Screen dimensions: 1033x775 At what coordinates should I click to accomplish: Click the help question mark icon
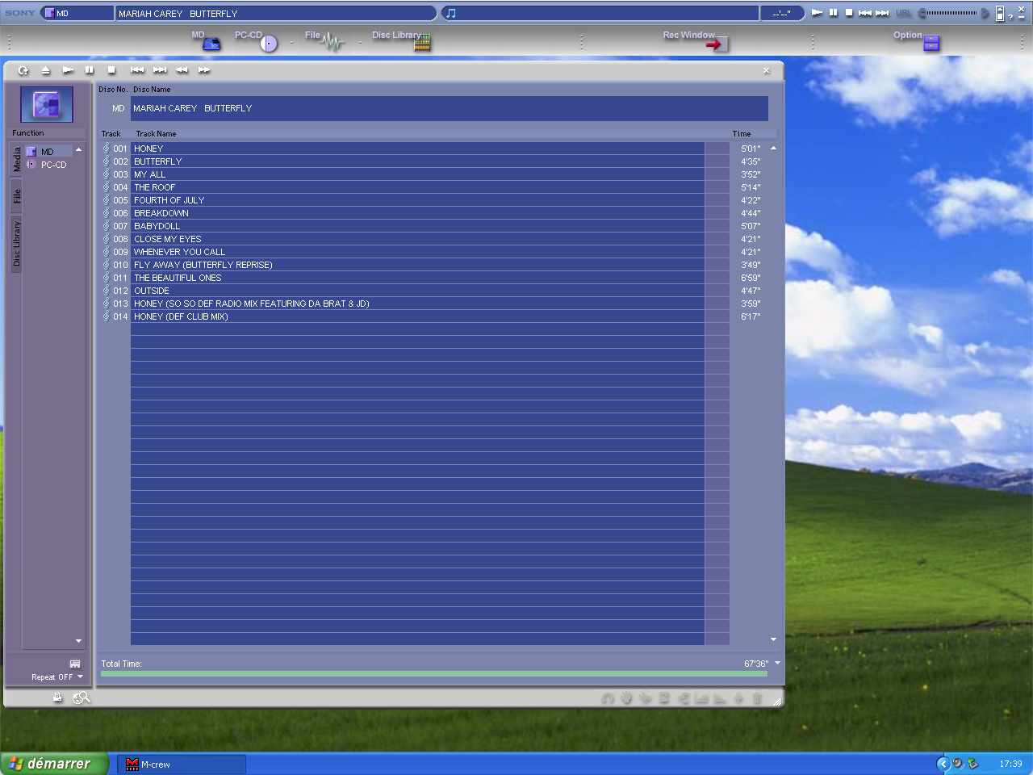tap(1010, 16)
